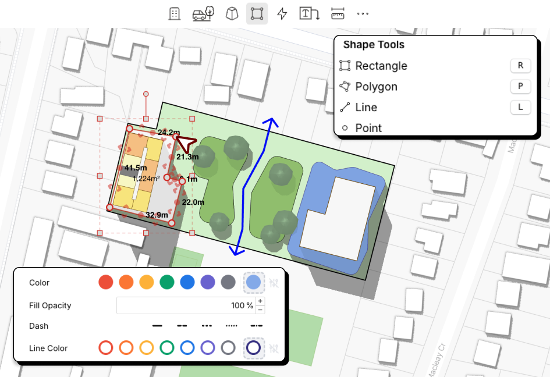The width and height of the screenshot is (550, 377).
Task: Open the car and tree landscape tool
Action: [203, 14]
